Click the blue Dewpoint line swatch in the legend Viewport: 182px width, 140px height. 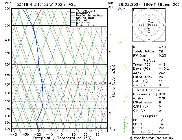(73, 13)
